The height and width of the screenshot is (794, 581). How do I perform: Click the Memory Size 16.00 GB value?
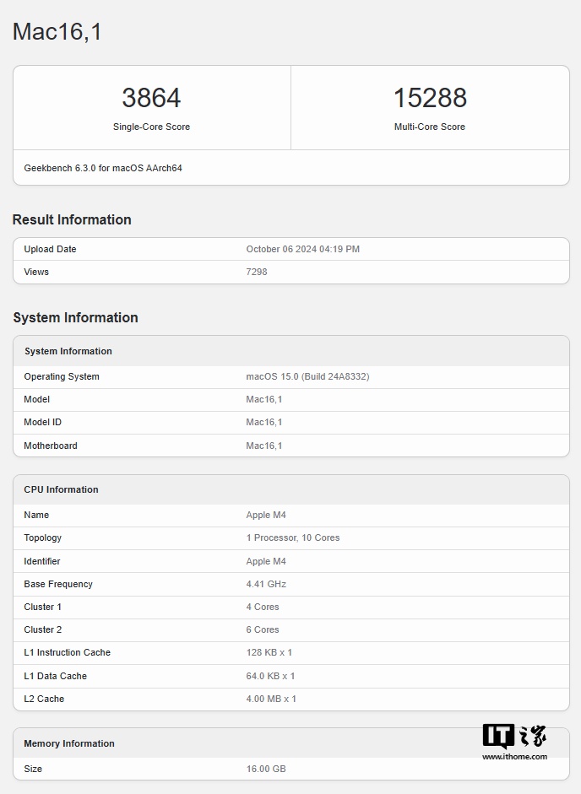pos(266,769)
